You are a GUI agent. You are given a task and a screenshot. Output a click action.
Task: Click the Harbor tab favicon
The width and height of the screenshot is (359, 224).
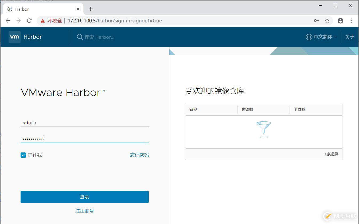(x=10, y=9)
